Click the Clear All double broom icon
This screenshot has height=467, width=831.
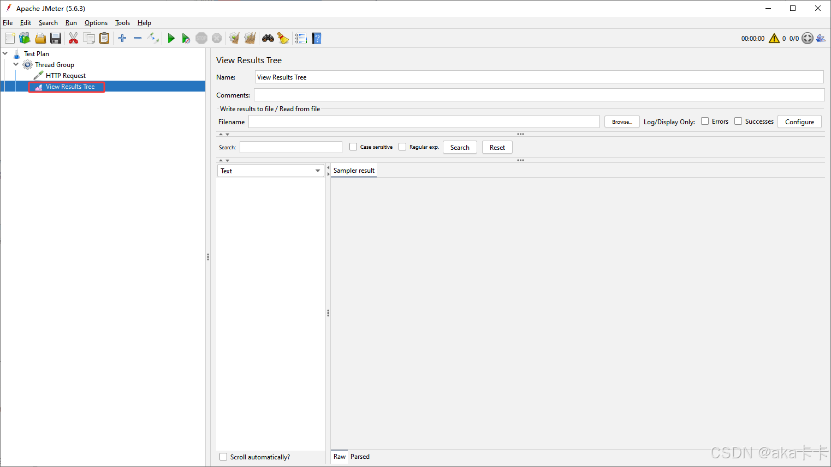point(250,38)
